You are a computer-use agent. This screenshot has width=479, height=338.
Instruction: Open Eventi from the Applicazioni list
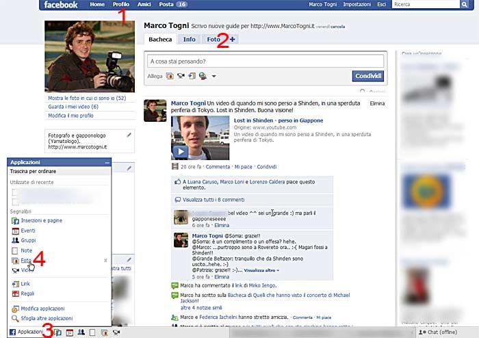pos(28,231)
